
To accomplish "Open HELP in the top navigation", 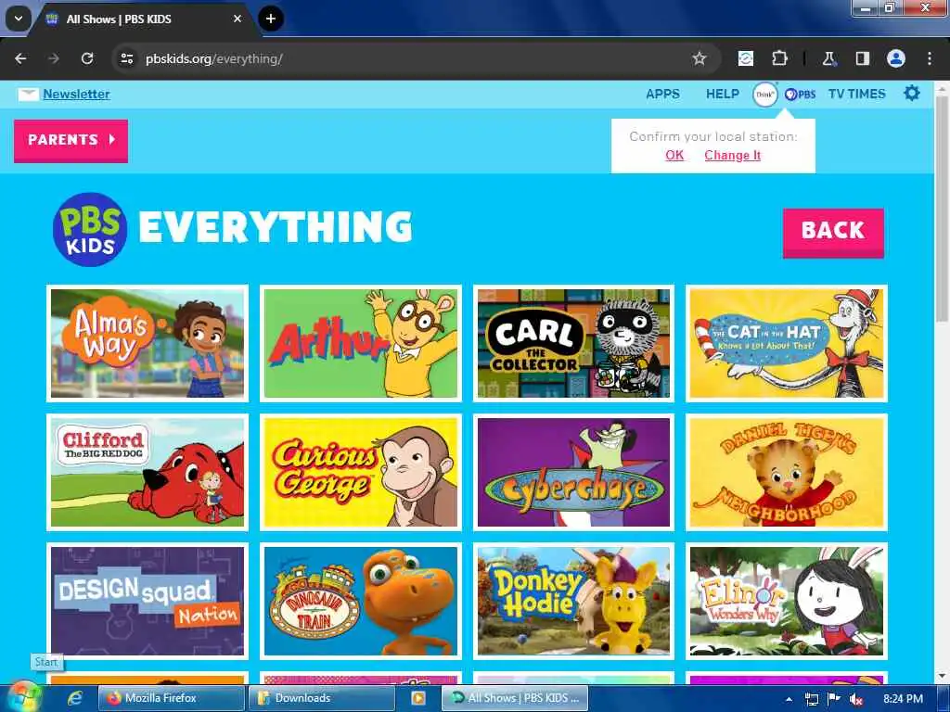I will point(722,94).
